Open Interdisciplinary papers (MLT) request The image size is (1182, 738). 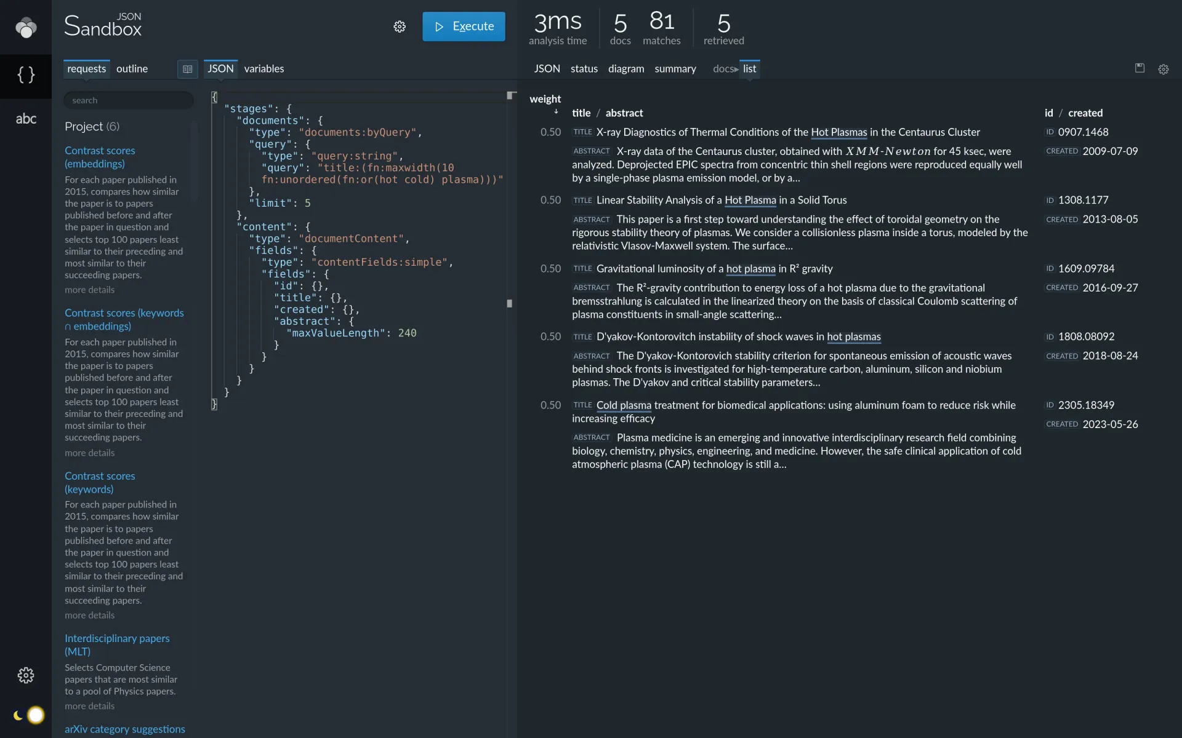pos(117,645)
